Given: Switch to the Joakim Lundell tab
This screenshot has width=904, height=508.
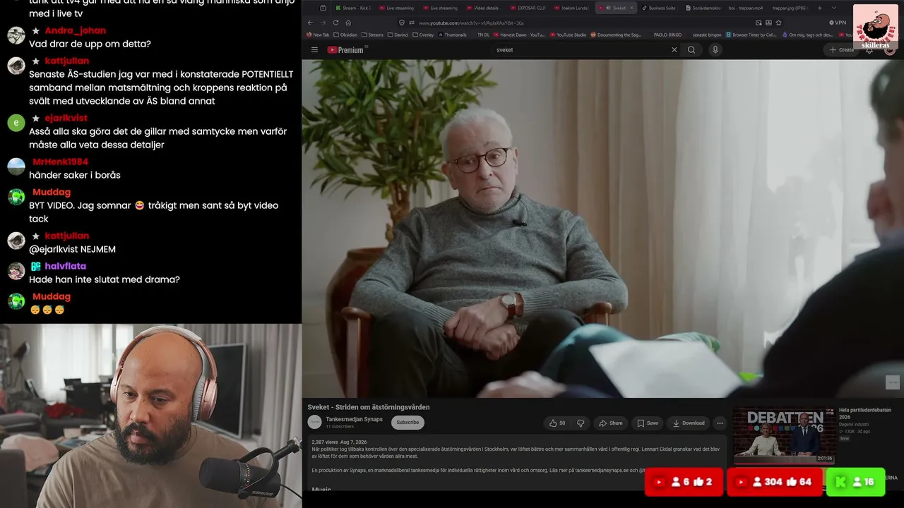Looking at the screenshot, I should [573, 8].
